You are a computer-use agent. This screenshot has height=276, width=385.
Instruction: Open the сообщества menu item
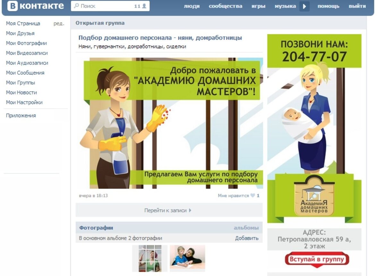coord(225,6)
